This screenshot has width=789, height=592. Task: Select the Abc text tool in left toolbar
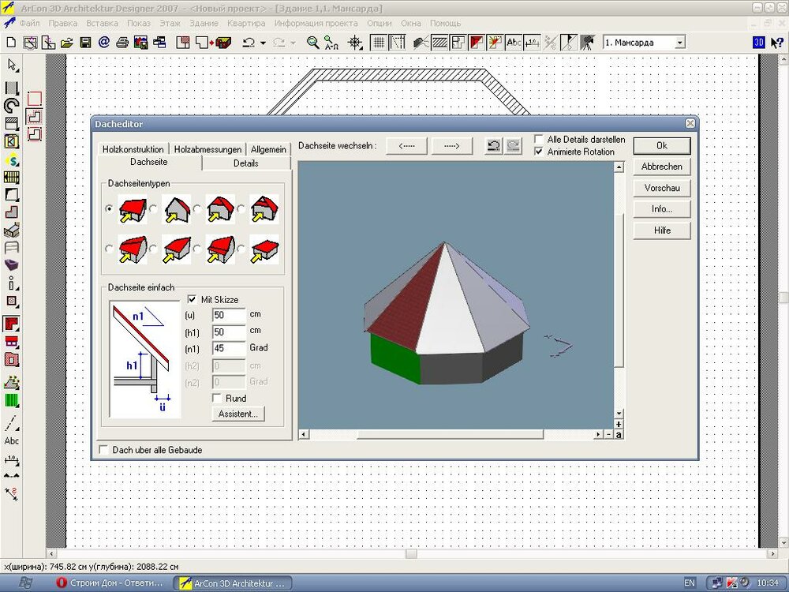pyautogui.click(x=12, y=440)
